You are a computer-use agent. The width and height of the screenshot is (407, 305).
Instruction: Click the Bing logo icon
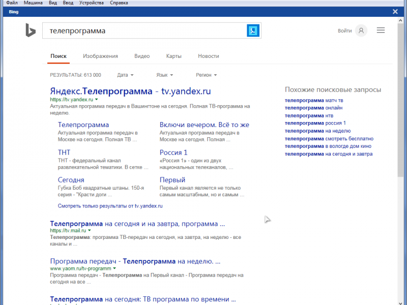(x=31, y=30)
